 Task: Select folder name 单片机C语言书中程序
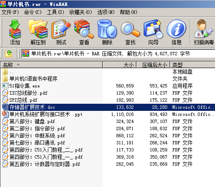33,79
